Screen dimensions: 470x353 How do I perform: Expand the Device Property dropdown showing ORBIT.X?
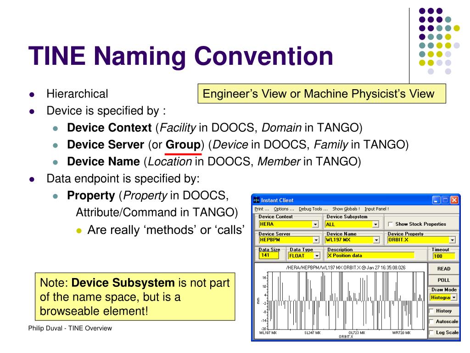coord(452,240)
